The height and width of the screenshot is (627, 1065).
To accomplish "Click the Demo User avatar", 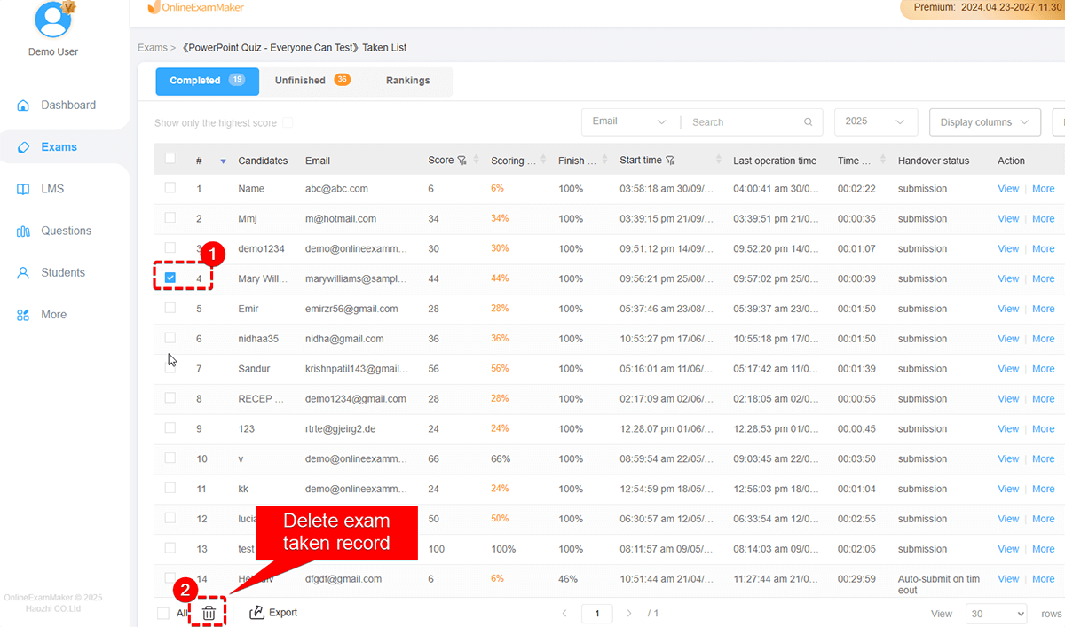I will click(54, 19).
